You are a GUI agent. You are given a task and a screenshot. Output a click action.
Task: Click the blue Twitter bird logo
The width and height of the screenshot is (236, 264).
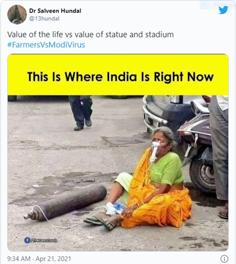click(x=223, y=10)
